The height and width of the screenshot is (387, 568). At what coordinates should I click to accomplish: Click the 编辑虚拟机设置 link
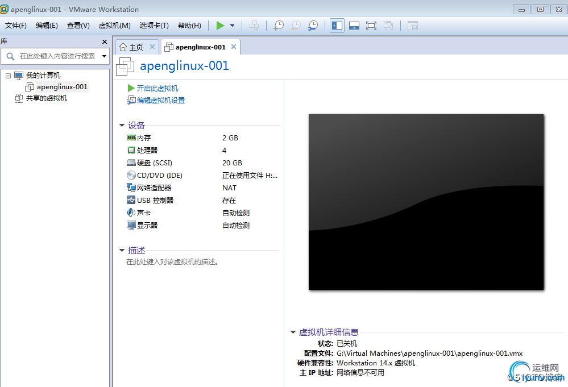tap(161, 100)
